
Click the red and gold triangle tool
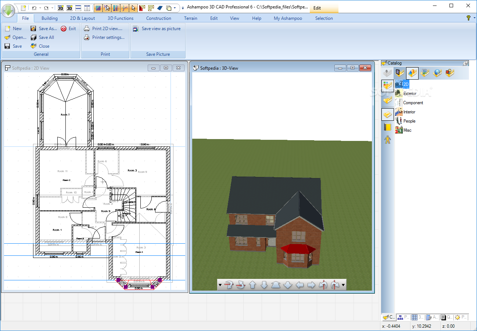click(142, 8)
